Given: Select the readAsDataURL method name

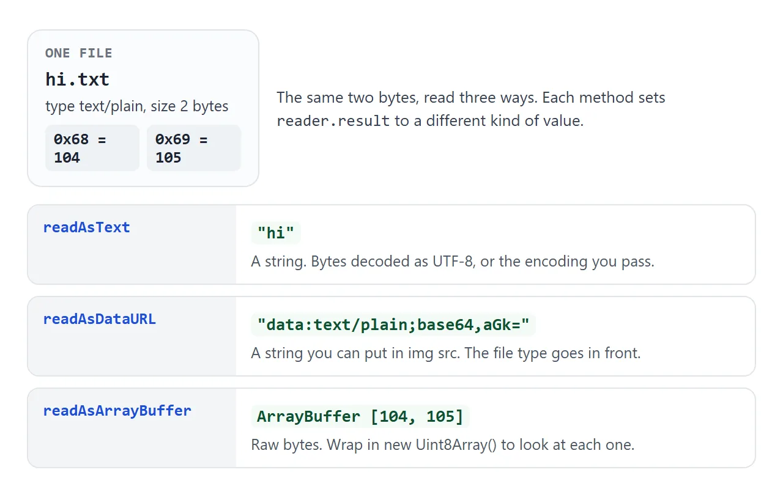Looking at the screenshot, I should (x=99, y=319).
